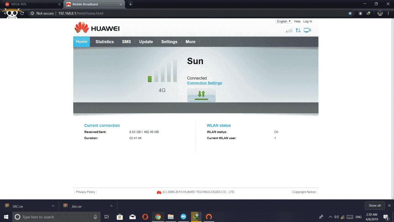The image size is (394, 222).
Task: Open the notification center icon
Action: coord(386,217)
